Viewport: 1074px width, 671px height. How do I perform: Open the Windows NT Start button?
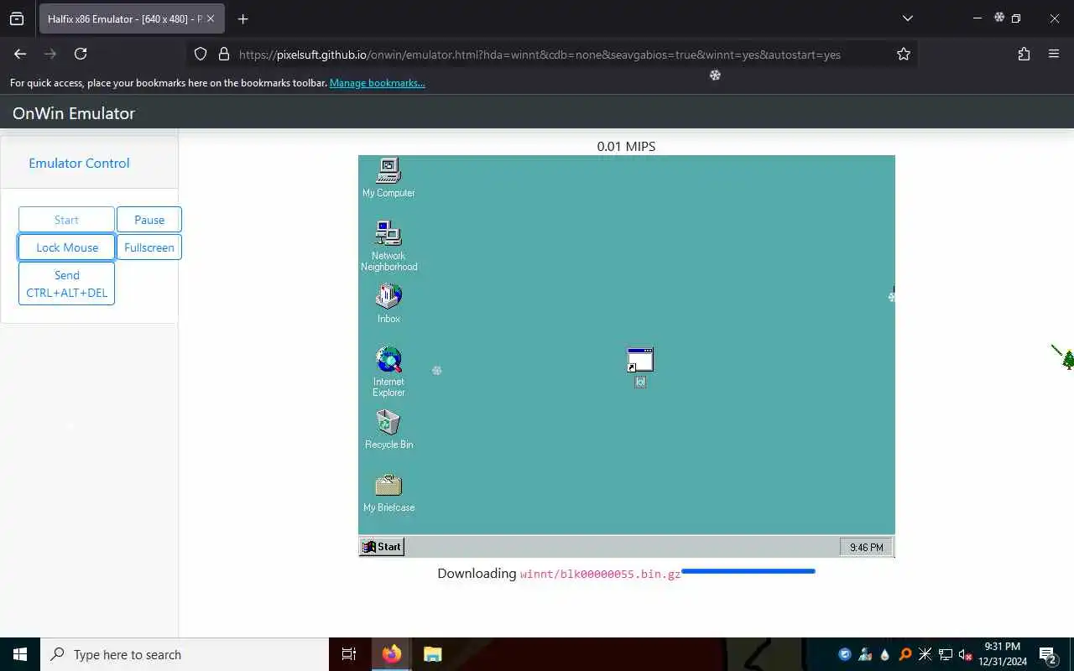point(382,547)
